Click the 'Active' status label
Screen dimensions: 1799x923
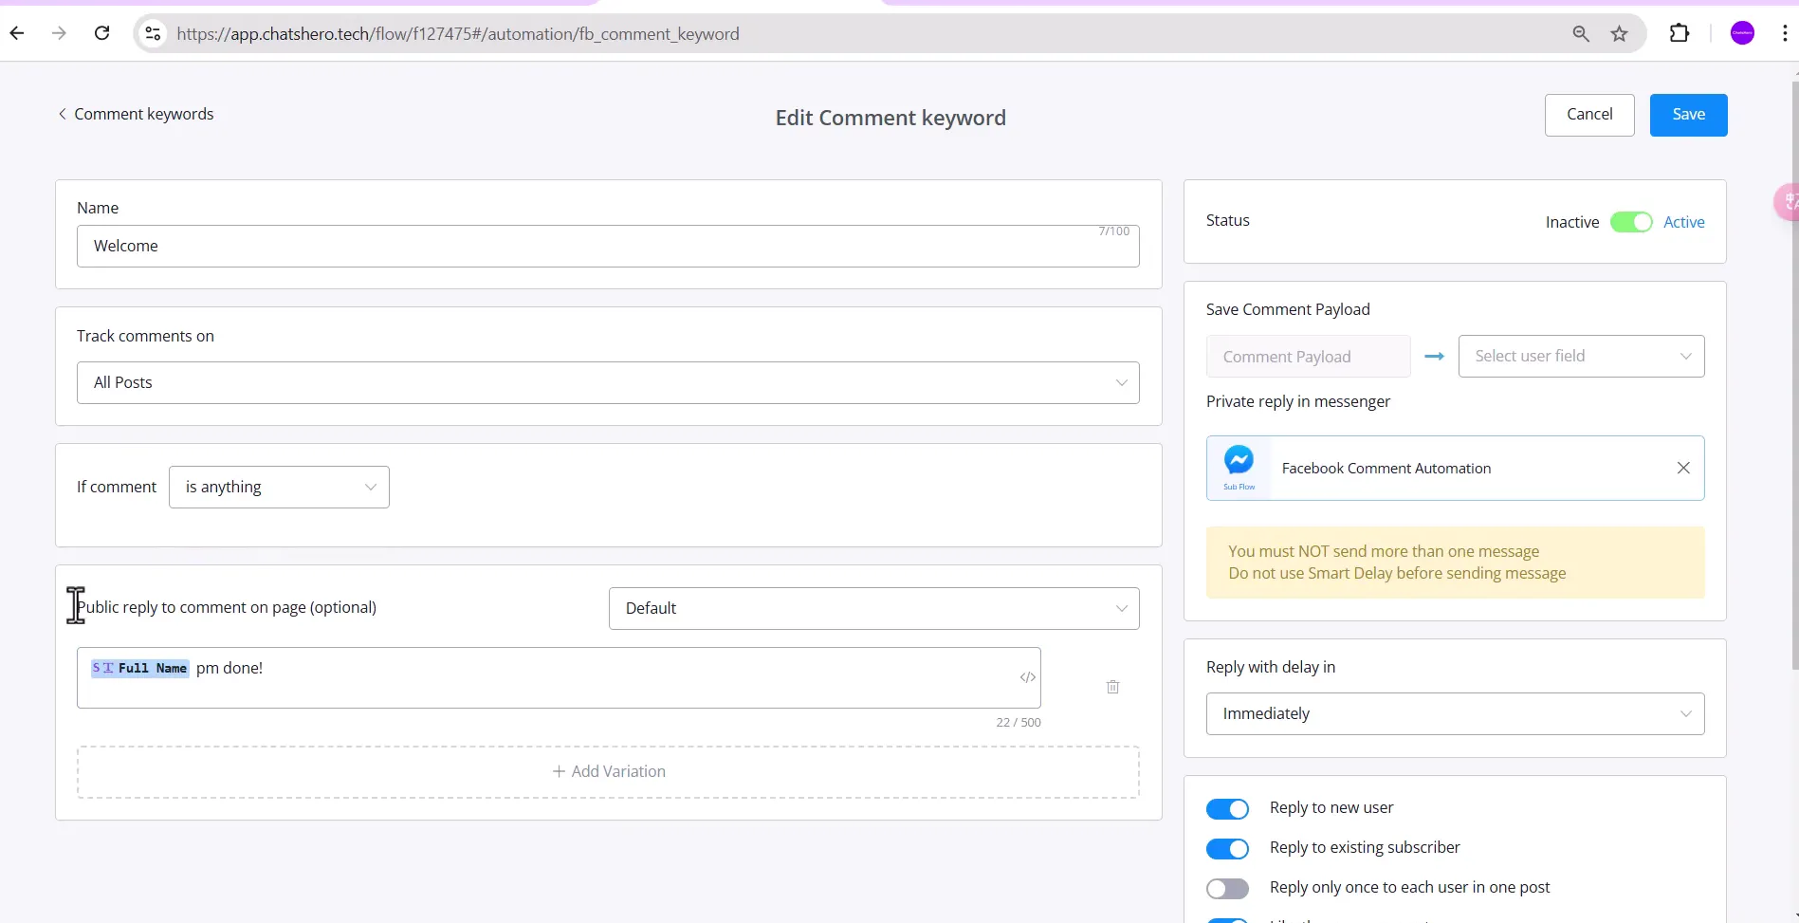[x=1683, y=222]
